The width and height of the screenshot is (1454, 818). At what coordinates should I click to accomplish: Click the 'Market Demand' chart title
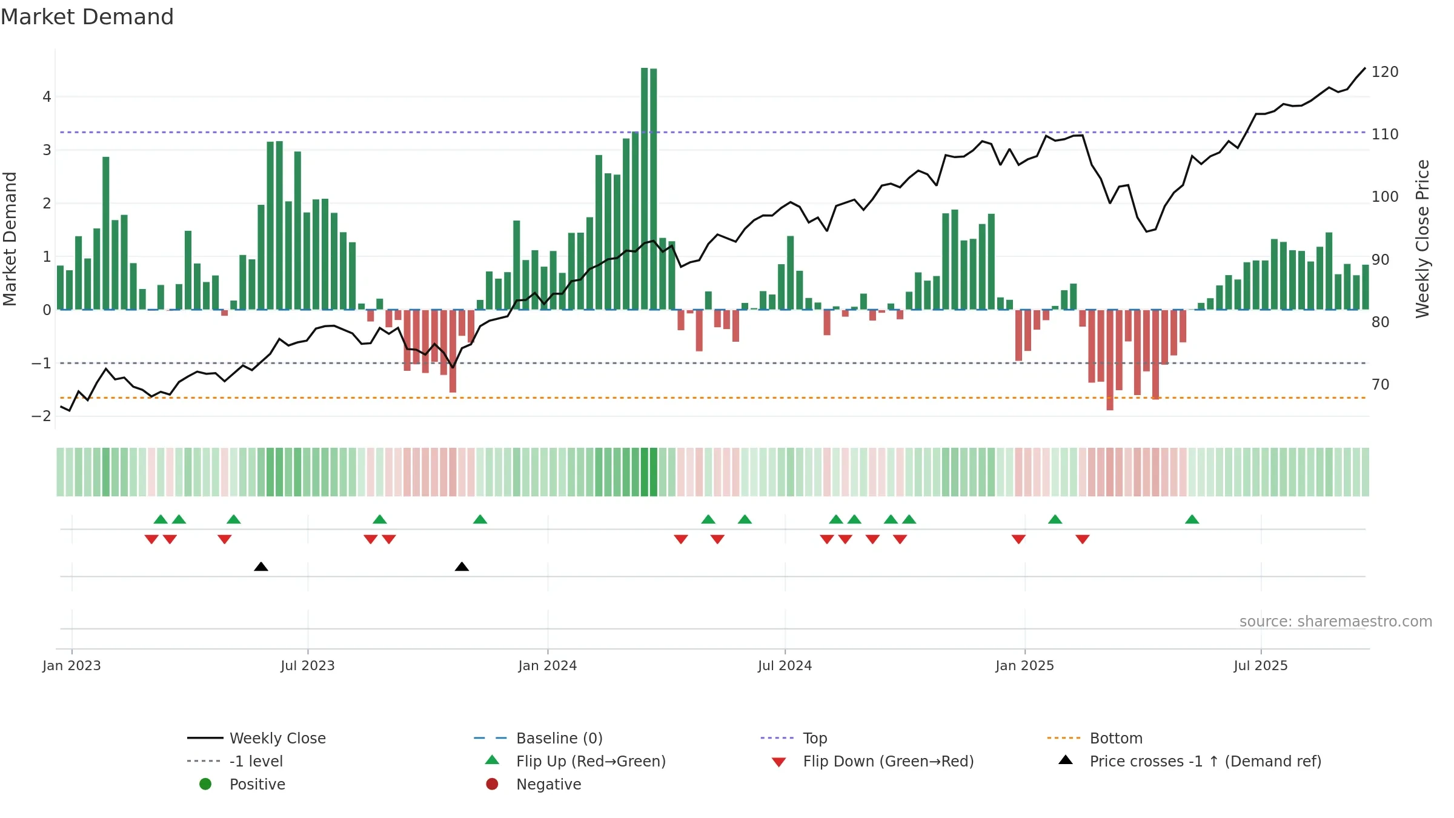pos(87,16)
